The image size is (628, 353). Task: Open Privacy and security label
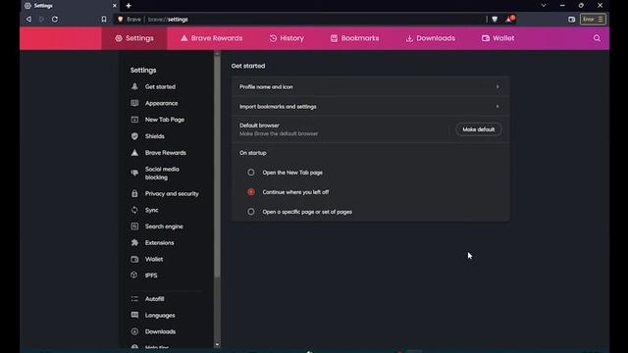172,194
